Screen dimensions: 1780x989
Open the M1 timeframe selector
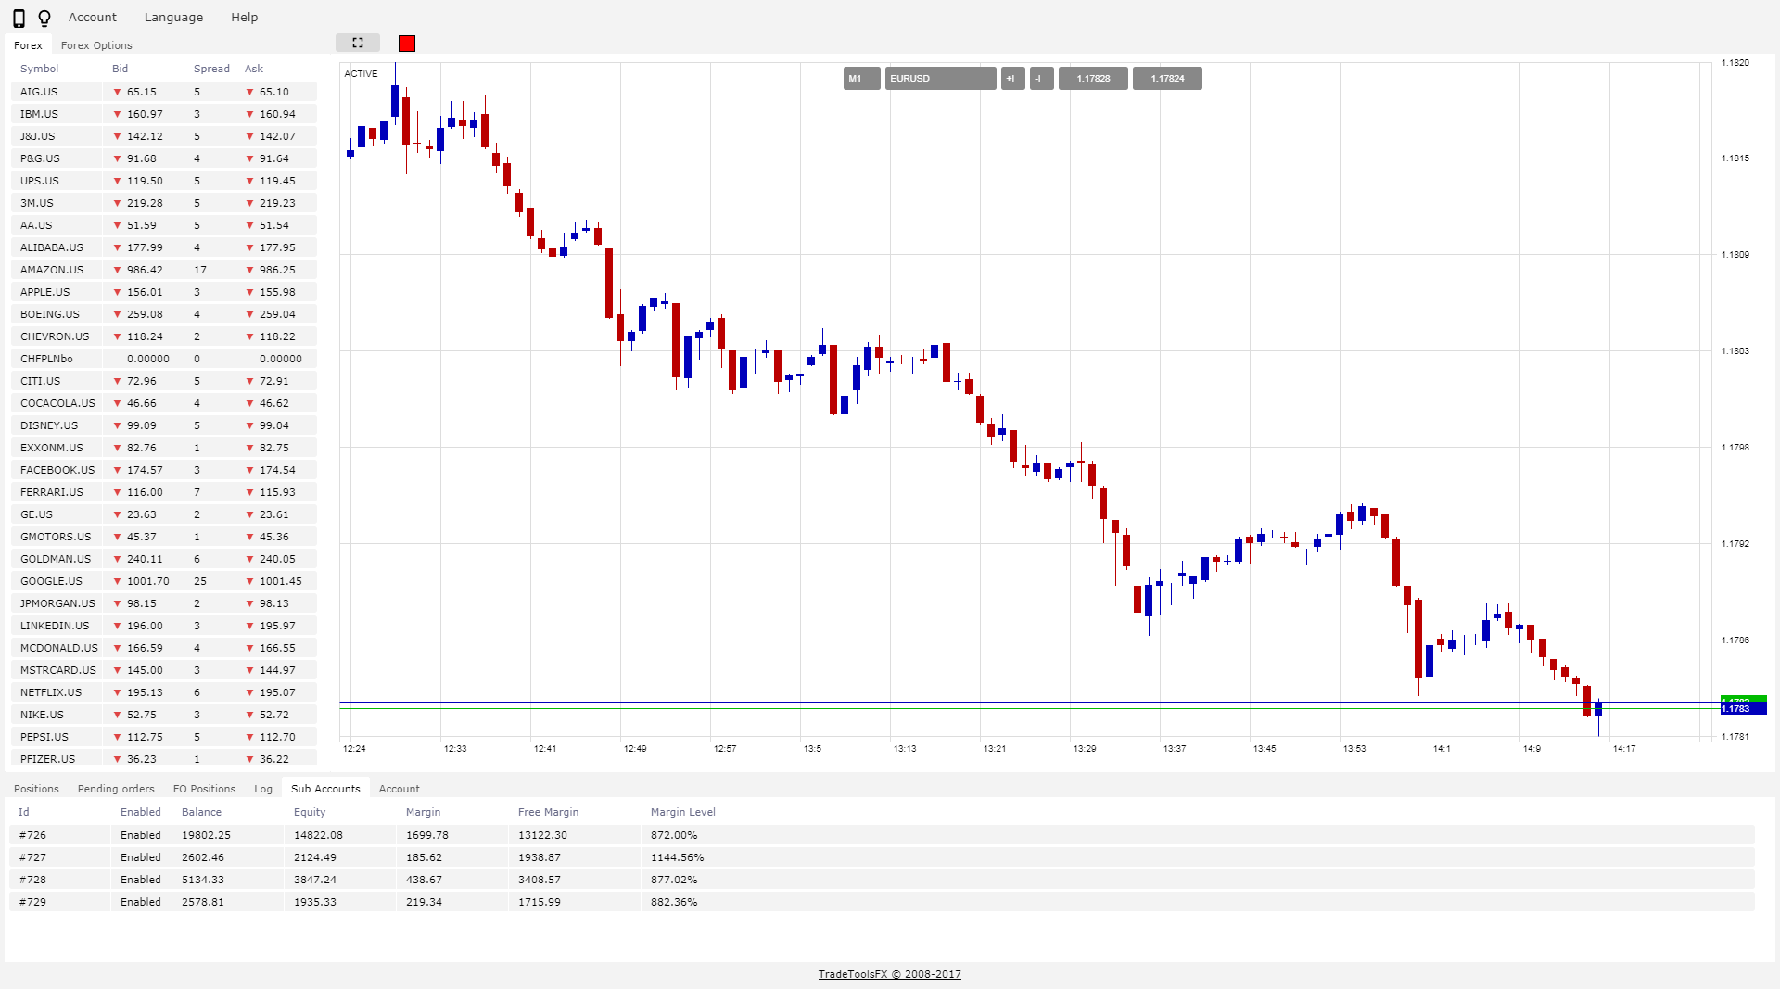tap(860, 79)
